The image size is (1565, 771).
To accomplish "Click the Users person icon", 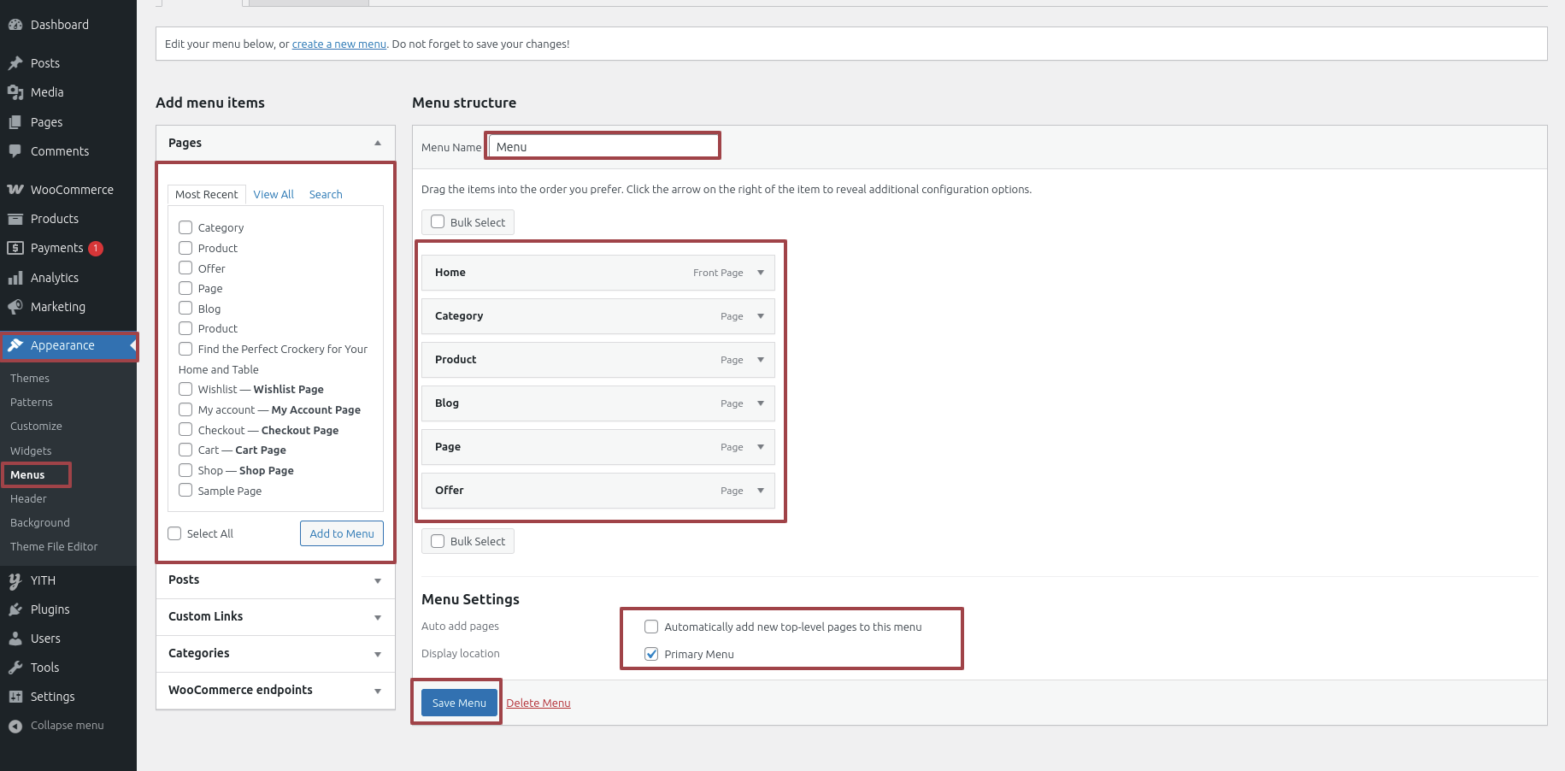I will tap(15, 639).
